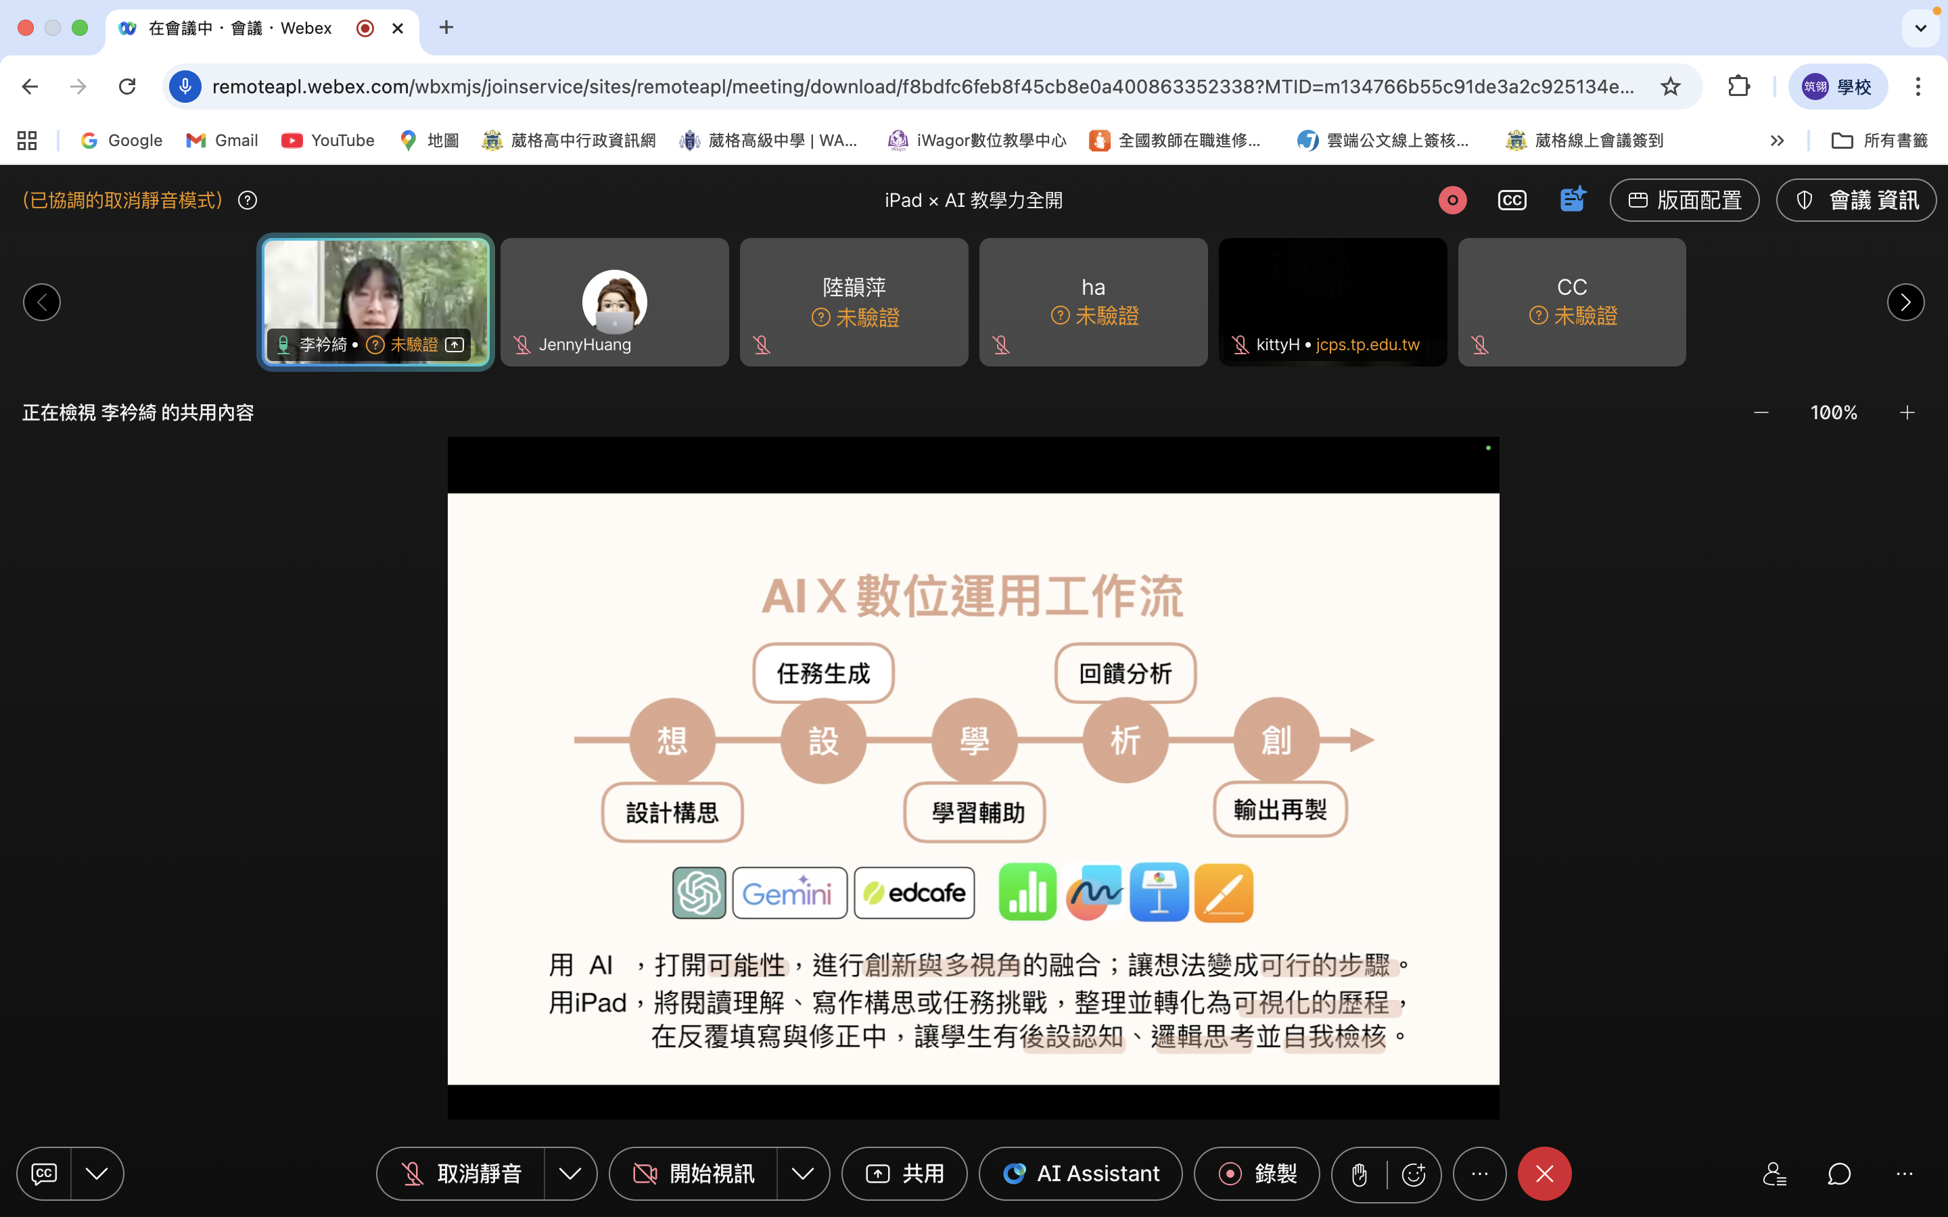Toggle 取消靜音 microphone button
Screen dimensions: 1948x1217
(x=462, y=1174)
